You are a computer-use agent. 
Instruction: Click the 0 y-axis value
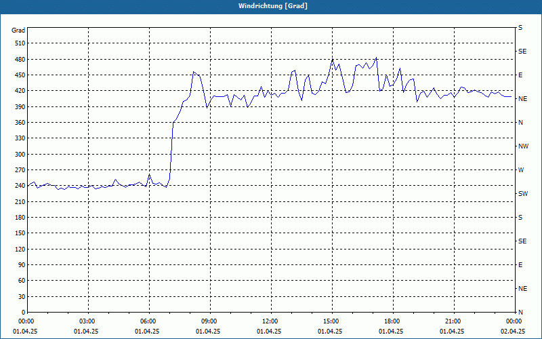[24, 313]
